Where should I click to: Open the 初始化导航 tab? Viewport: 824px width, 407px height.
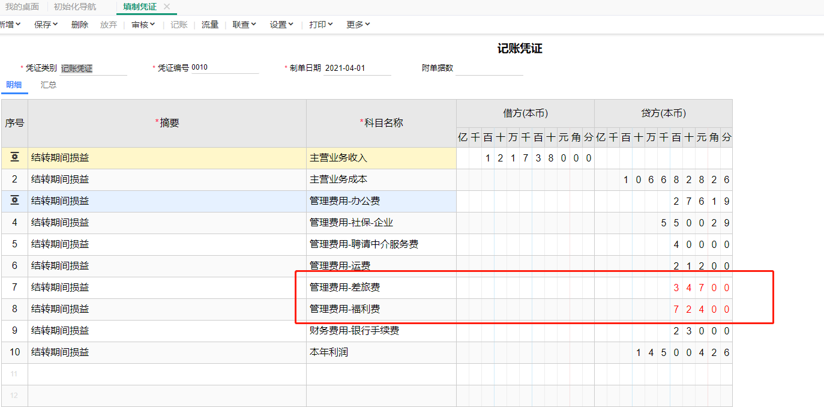(x=75, y=7)
